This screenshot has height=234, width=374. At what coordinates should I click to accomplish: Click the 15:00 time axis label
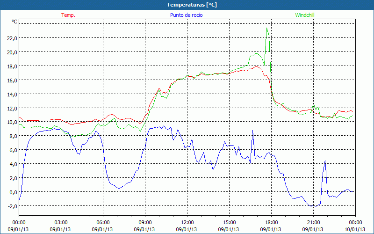tap(229, 223)
